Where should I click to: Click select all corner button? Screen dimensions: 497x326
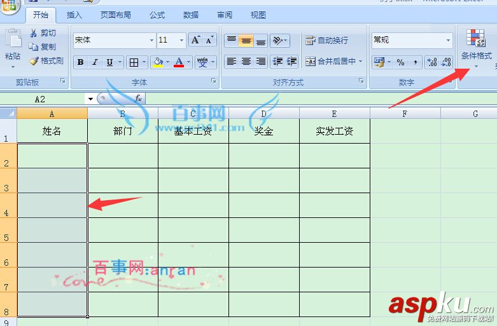click(8, 113)
